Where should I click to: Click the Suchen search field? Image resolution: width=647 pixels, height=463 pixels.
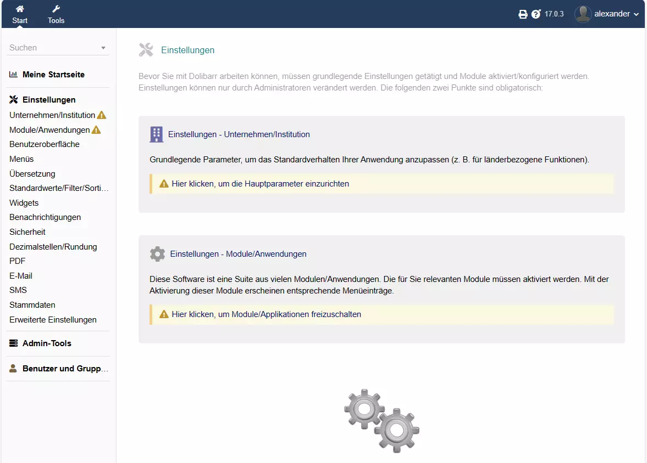[57, 48]
